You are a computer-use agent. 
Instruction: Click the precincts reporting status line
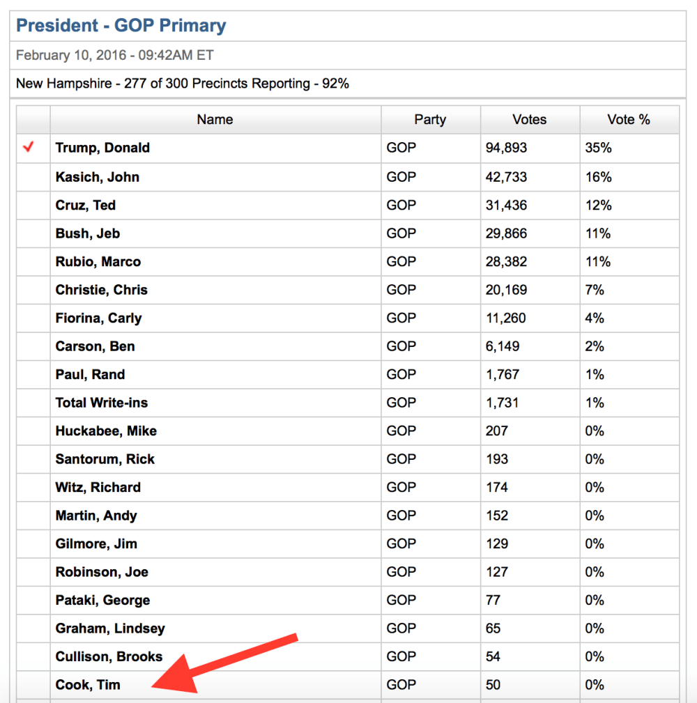click(x=183, y=84)
